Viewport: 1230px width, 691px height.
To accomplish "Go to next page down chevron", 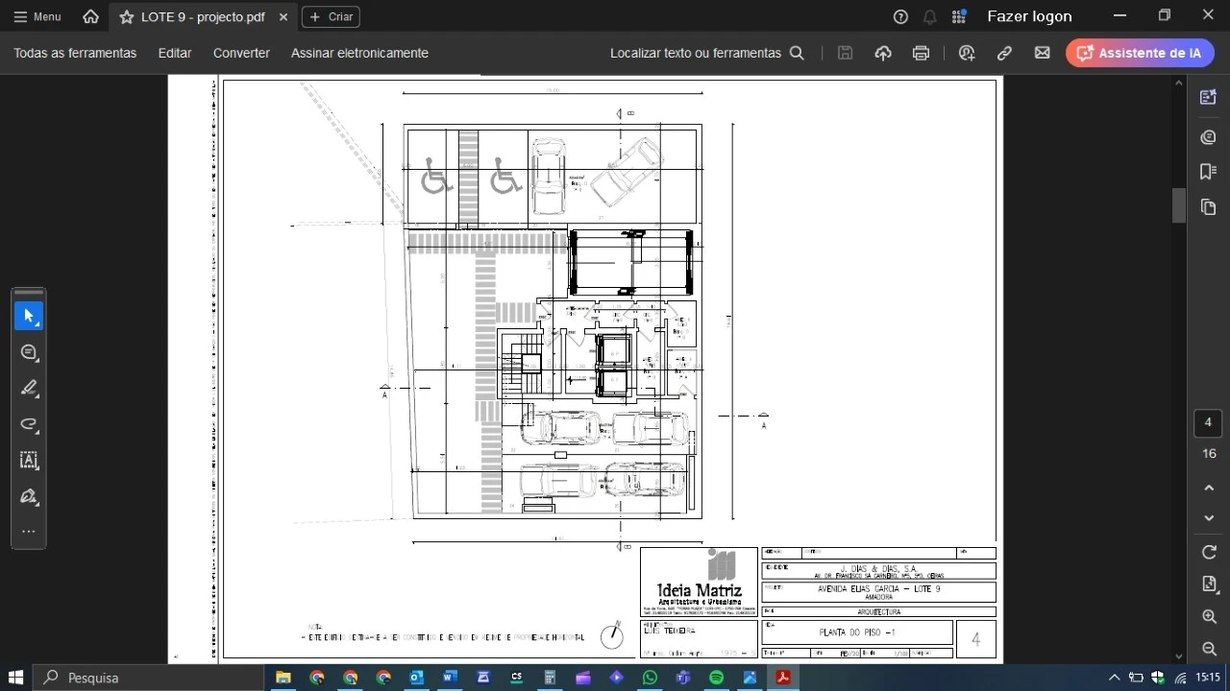I will click(1209, 518).
